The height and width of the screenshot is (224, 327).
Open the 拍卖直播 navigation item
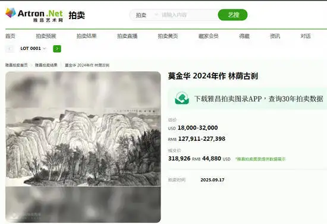coord(127,36)
